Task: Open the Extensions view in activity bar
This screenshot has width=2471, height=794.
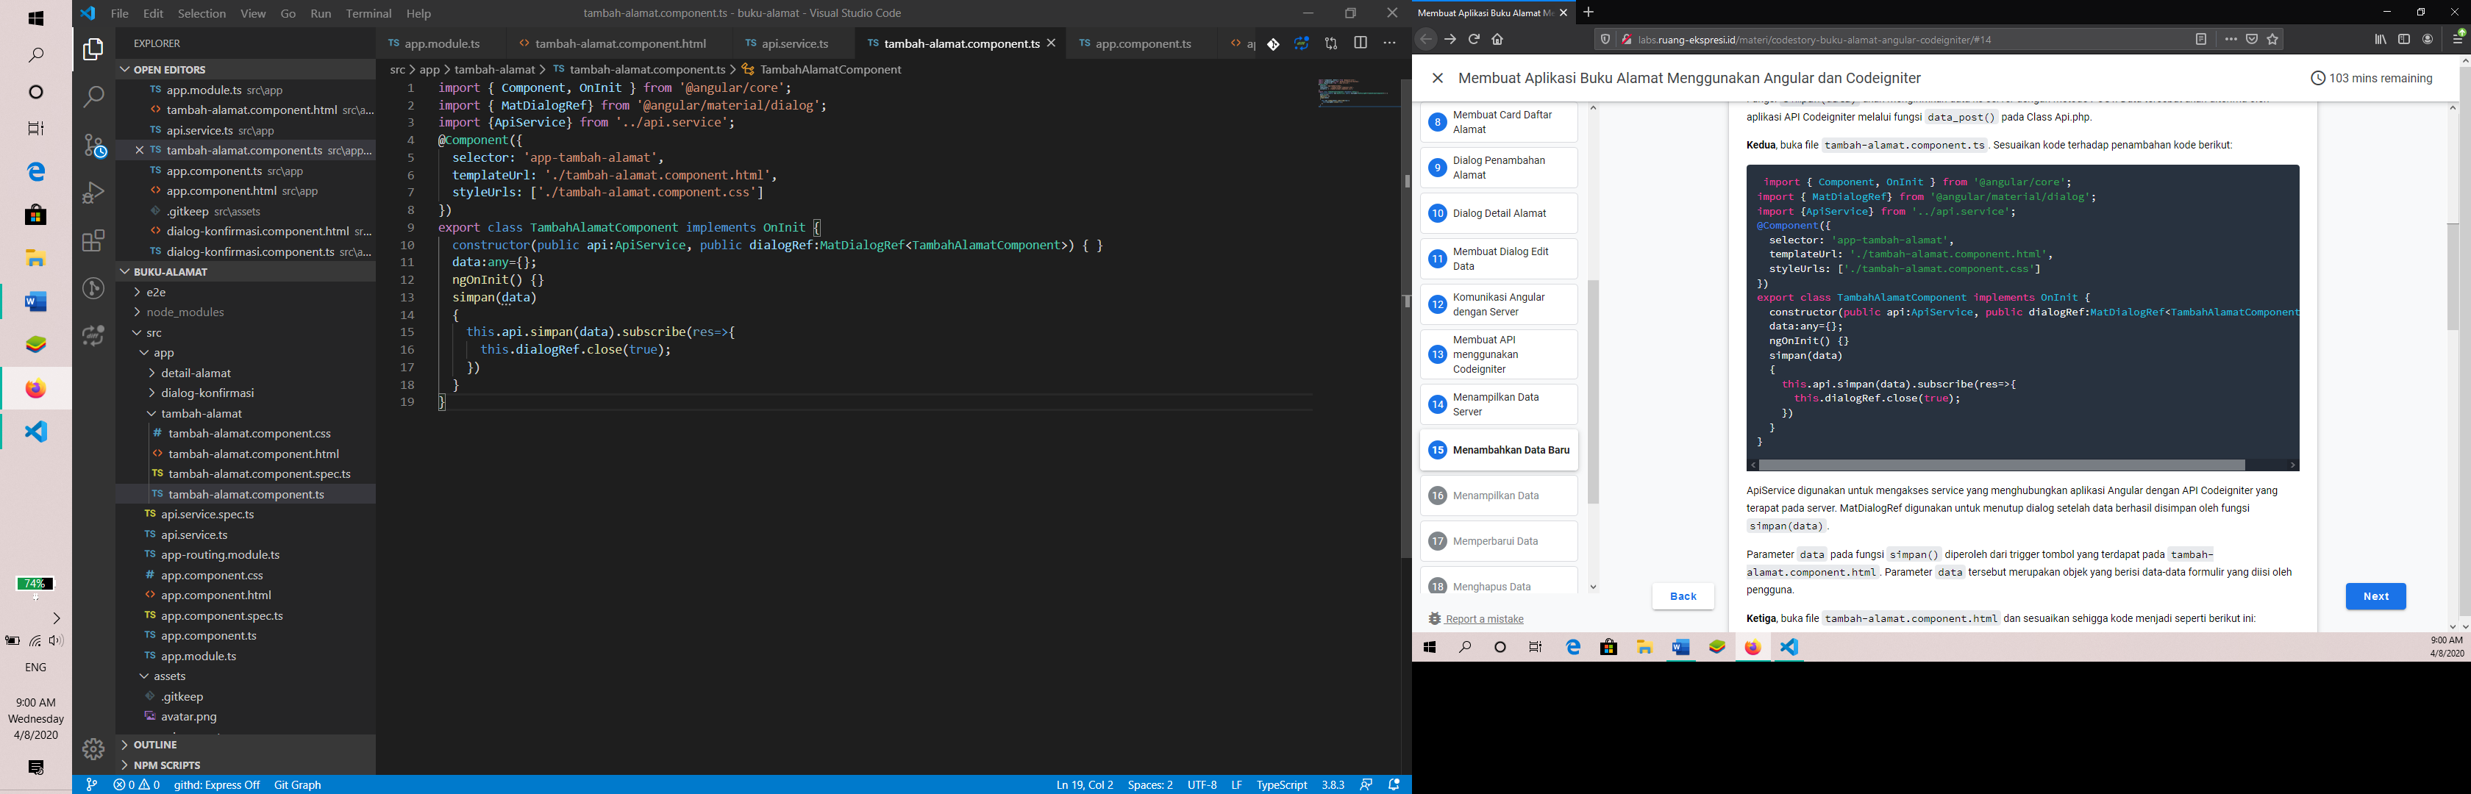Action: (x=93, y=240)
